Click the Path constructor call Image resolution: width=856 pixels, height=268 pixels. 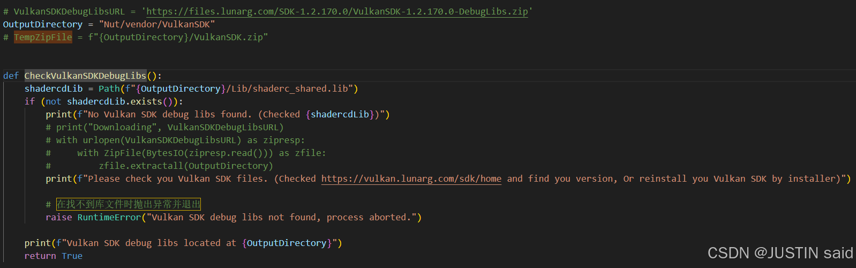coord(109,88)
